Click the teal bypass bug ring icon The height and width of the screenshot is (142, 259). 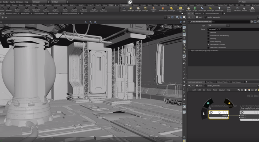point(208,103)
